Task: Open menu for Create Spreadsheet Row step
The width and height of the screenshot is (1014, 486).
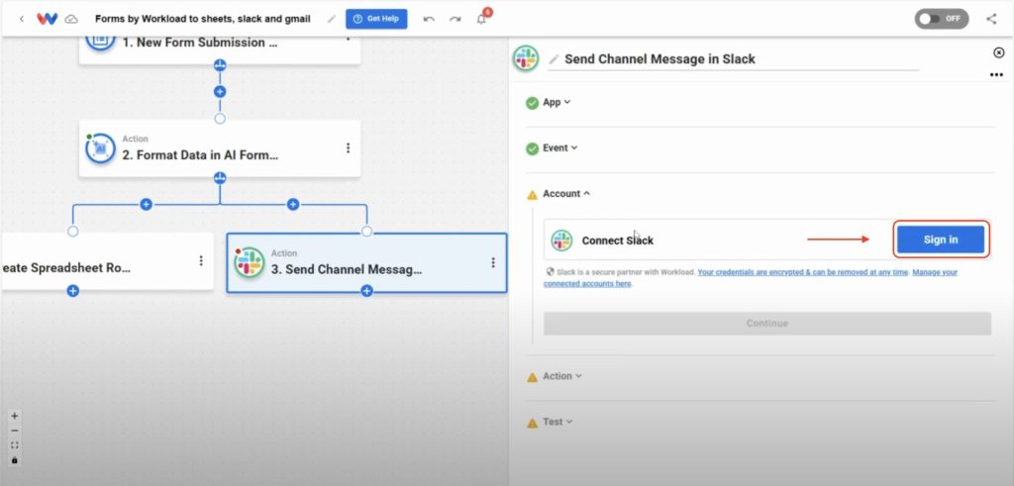Action: click(201, 260)
